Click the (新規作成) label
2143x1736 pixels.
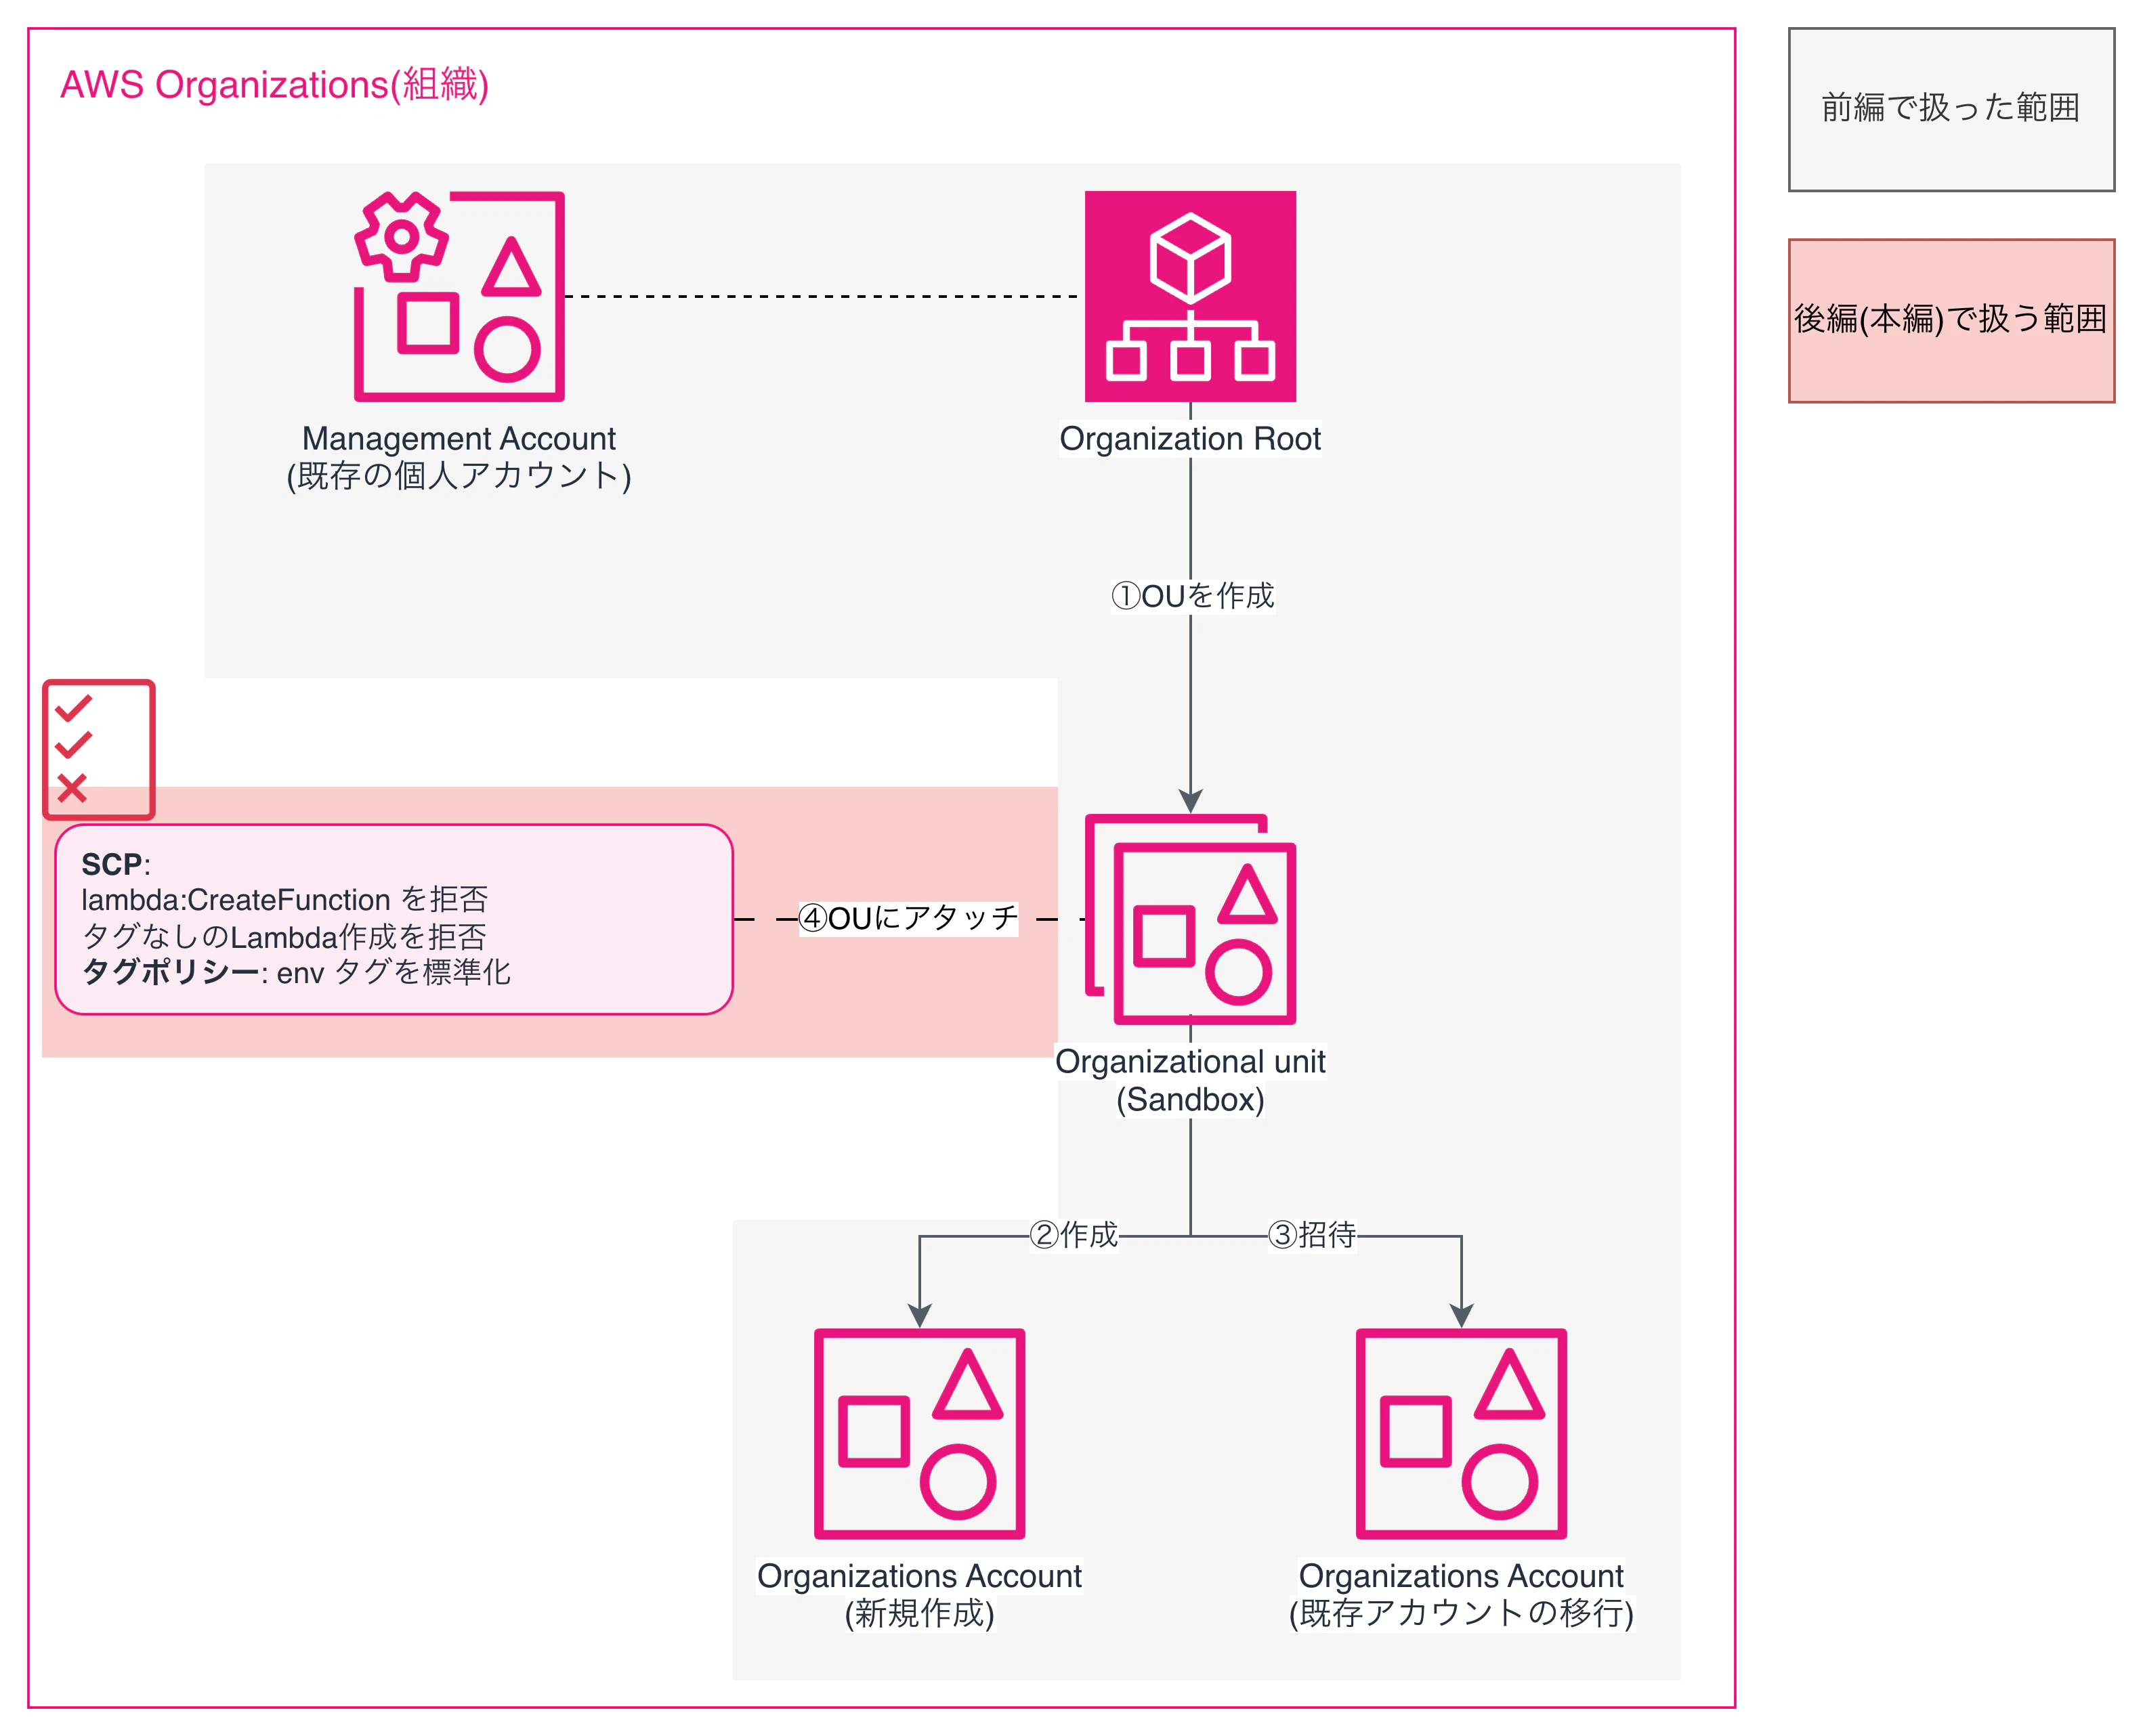919,1613
